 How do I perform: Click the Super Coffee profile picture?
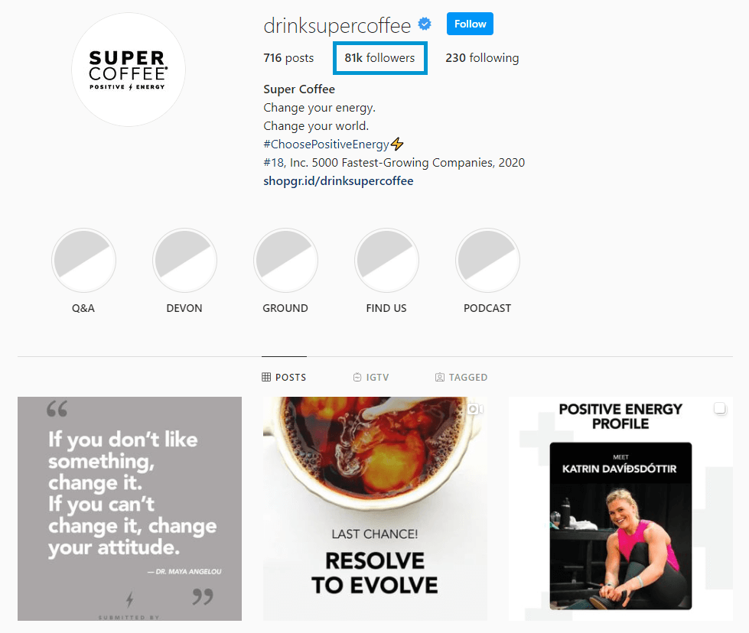129,70
